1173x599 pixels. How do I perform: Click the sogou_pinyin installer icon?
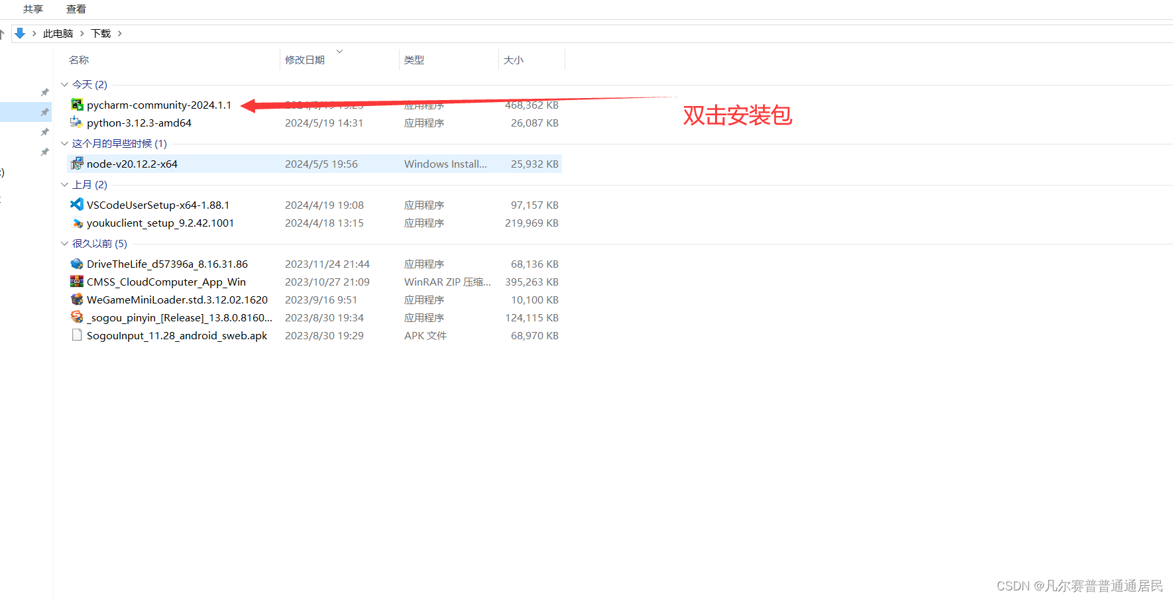77,317
